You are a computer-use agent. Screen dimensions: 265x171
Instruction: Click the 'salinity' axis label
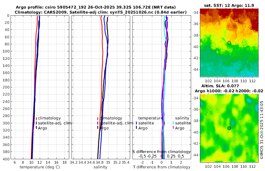click(x=100, y=167)
